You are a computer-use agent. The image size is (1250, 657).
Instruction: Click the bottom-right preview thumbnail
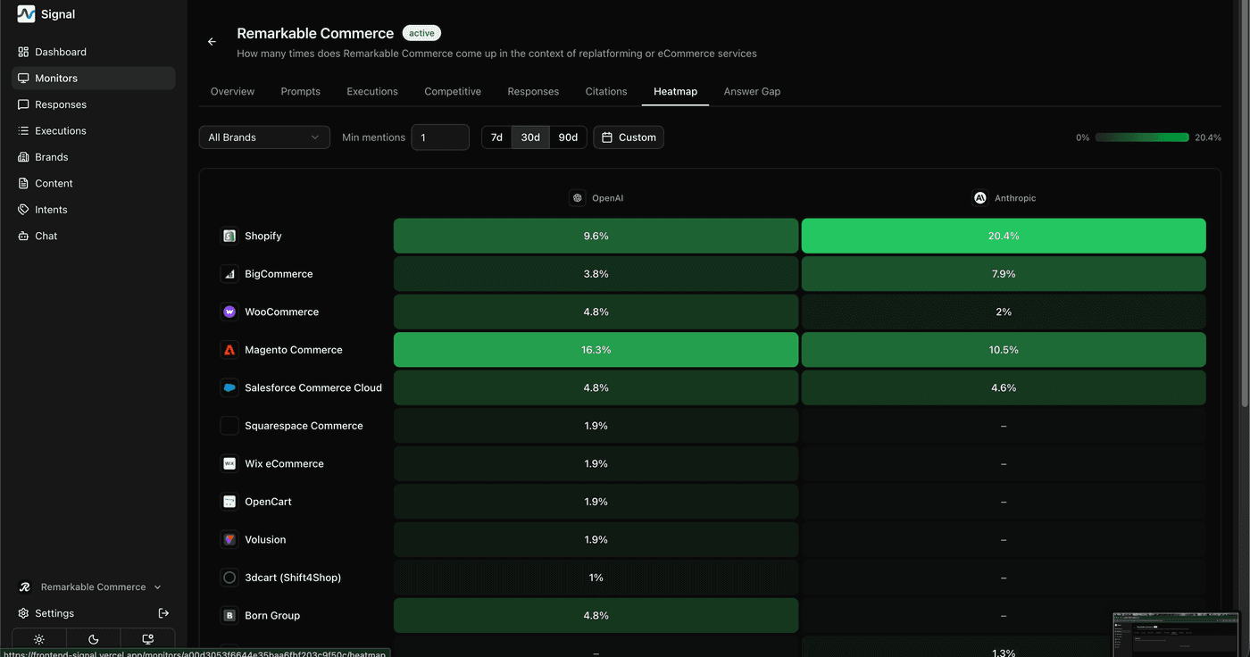click(1176, 635)
